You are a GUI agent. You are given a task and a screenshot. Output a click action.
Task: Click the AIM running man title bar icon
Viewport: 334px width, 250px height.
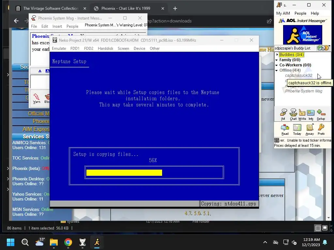[279, 5]
